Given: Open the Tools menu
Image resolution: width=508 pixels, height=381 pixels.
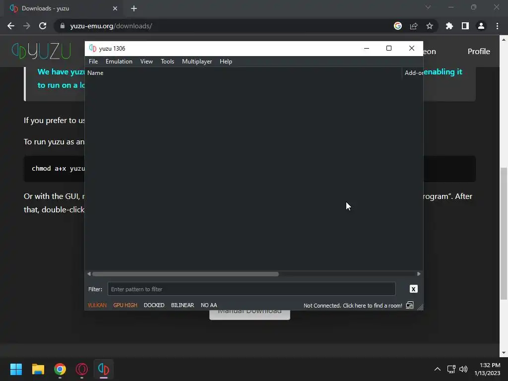Looking at the screenshot, I should [x=167, y=61].
